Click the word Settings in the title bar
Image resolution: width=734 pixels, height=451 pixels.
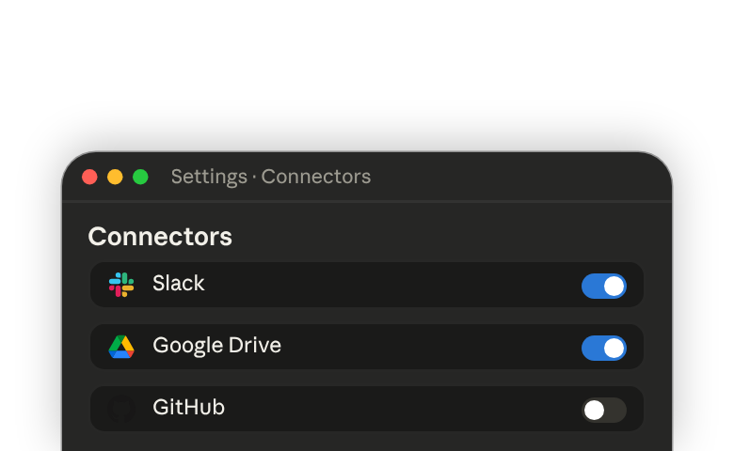(209, 178)
